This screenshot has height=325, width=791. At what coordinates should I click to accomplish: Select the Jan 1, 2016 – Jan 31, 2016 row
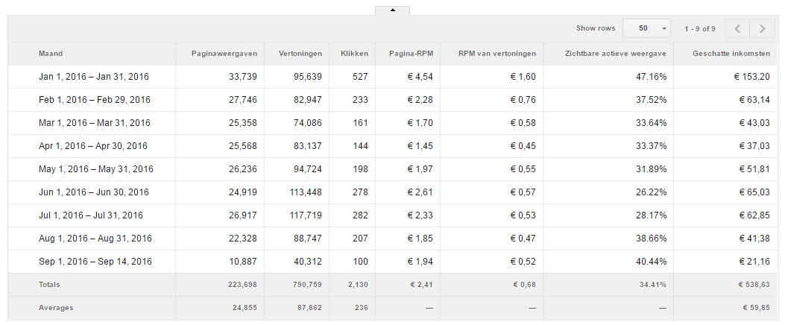pyautogui.click(x=393, y=77)
